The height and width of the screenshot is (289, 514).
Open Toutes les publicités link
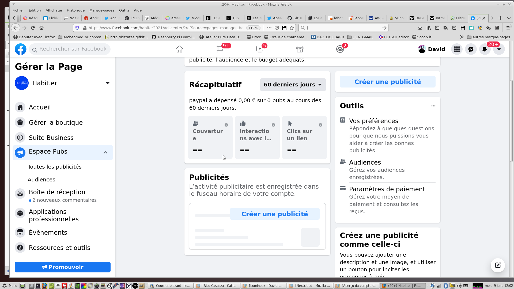click(55, 167)
